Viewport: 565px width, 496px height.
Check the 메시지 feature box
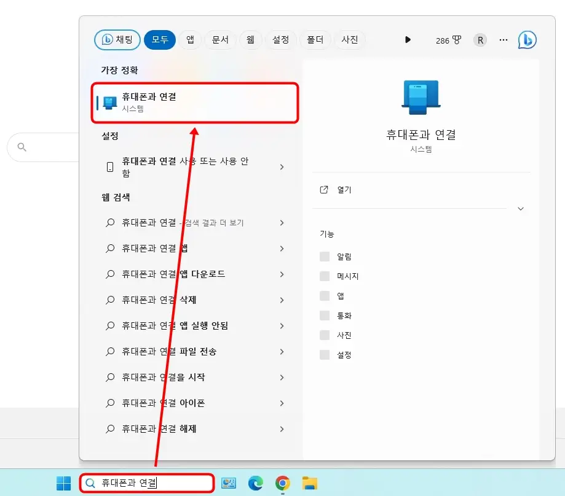coord(325,276)
